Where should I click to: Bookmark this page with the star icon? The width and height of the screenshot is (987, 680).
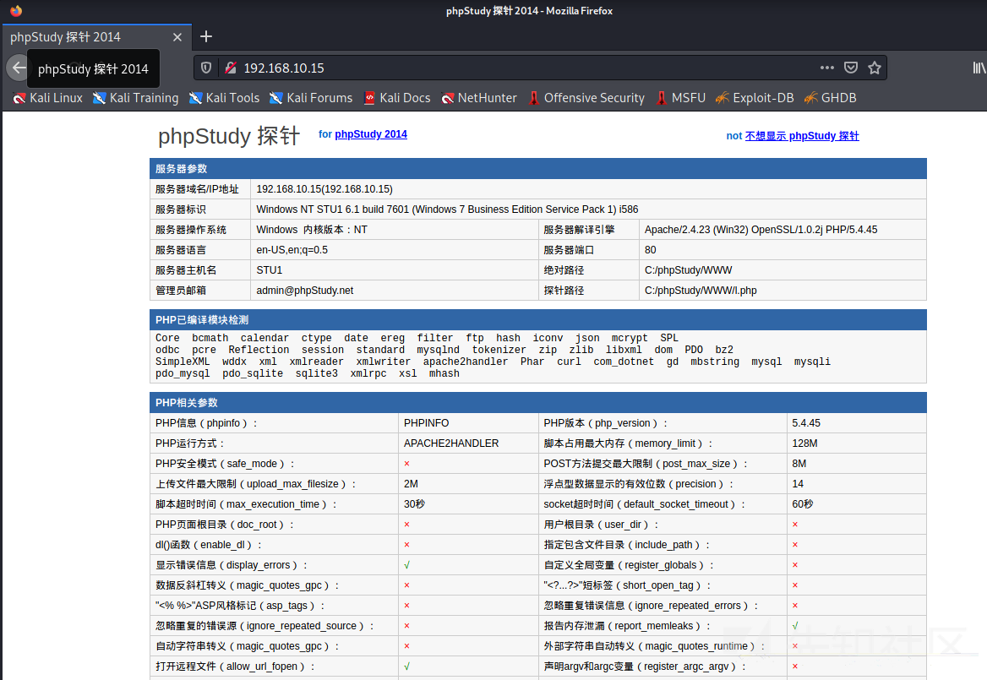point(875,68)
